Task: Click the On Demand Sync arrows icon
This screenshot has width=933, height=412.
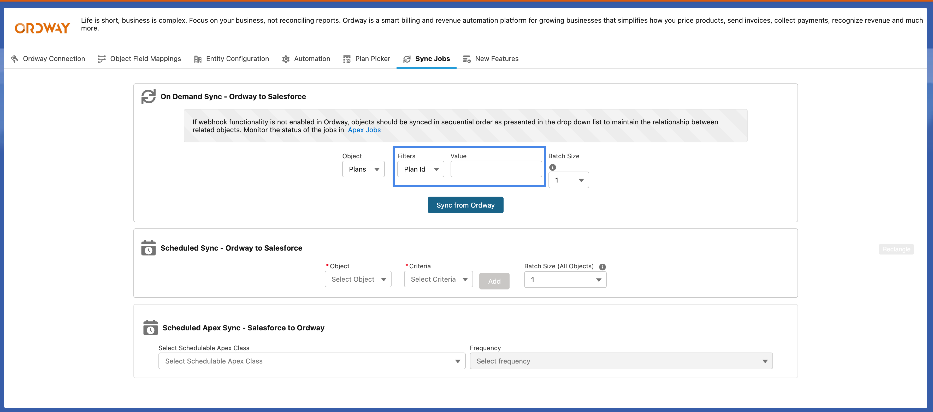Action: [149, 96]
